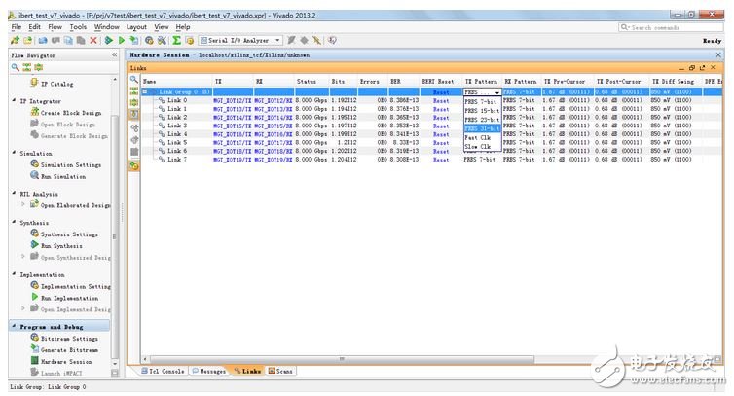The image size is (734, 396).
Task: Click the sigma icon in the main toolbar
Action: 176,40
